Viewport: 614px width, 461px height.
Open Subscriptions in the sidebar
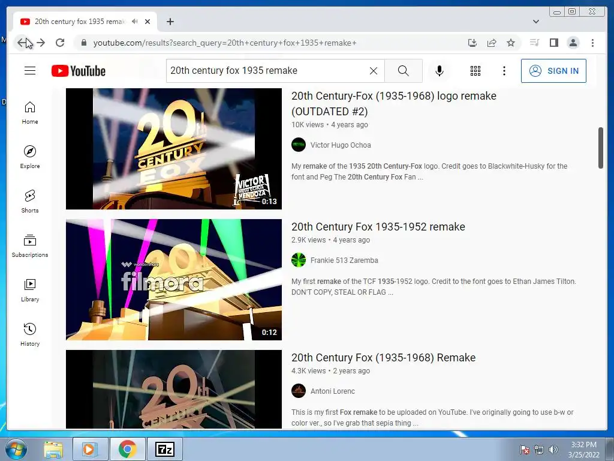30,246
